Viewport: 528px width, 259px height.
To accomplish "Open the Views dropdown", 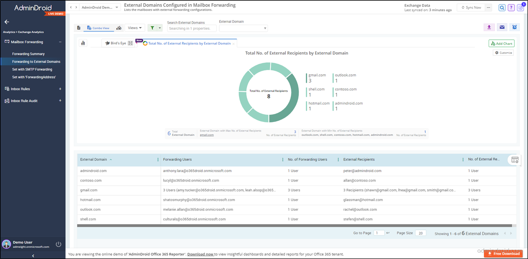I will click(135, 28).
